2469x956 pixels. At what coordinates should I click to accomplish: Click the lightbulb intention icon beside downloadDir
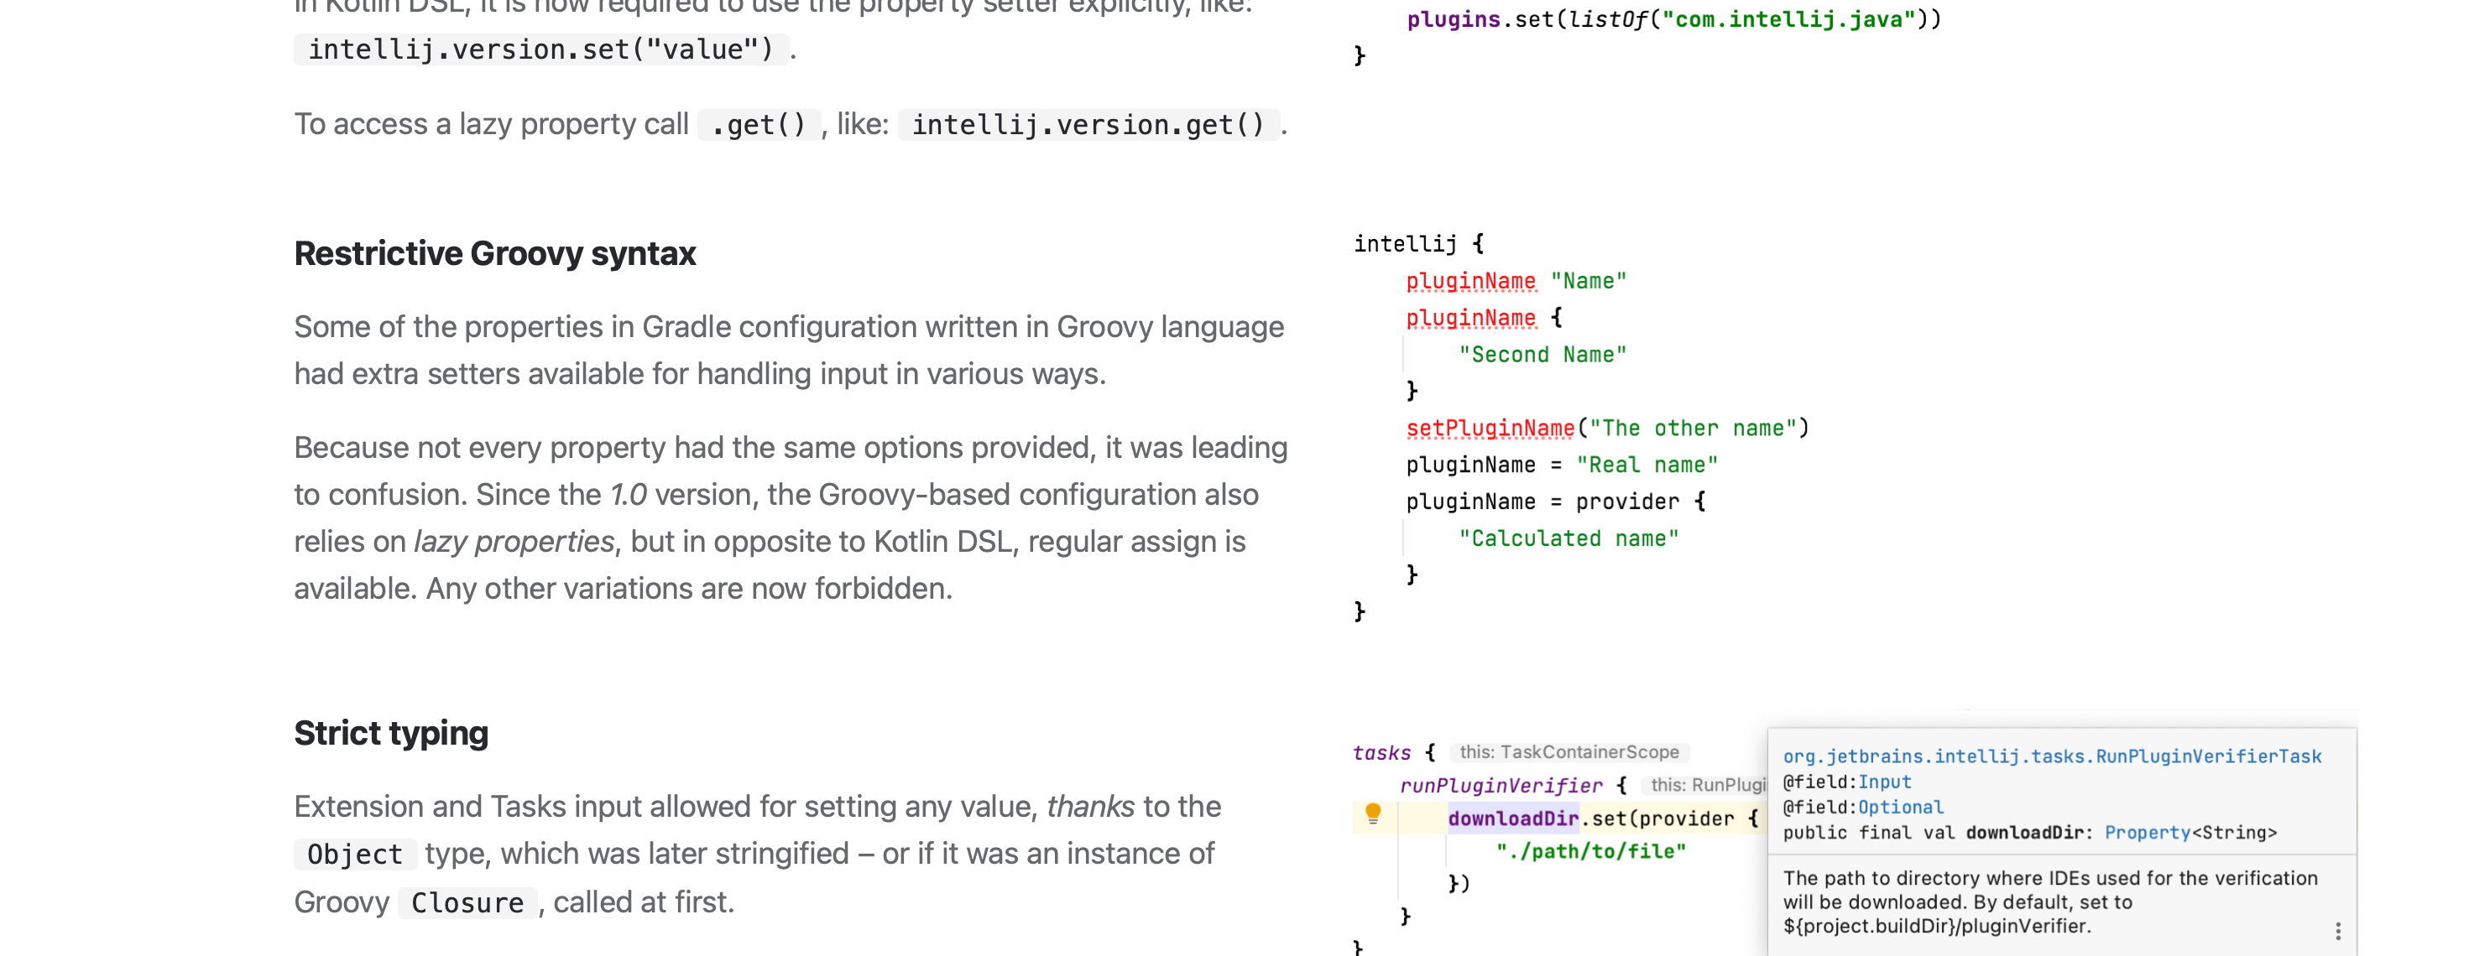pos(1376,816)
